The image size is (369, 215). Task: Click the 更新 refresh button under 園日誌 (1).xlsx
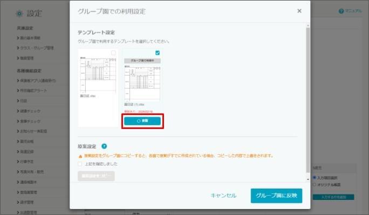tap(142, 121)
